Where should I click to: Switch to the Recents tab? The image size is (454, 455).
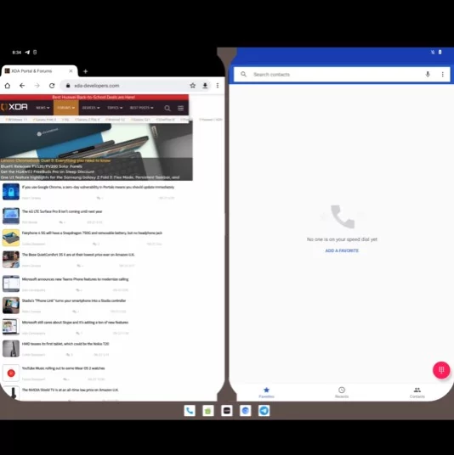click(x=342, y=393)
